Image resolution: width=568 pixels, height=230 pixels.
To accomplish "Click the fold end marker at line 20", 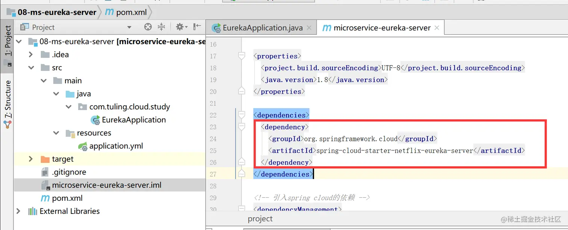I will pos(242,91).
